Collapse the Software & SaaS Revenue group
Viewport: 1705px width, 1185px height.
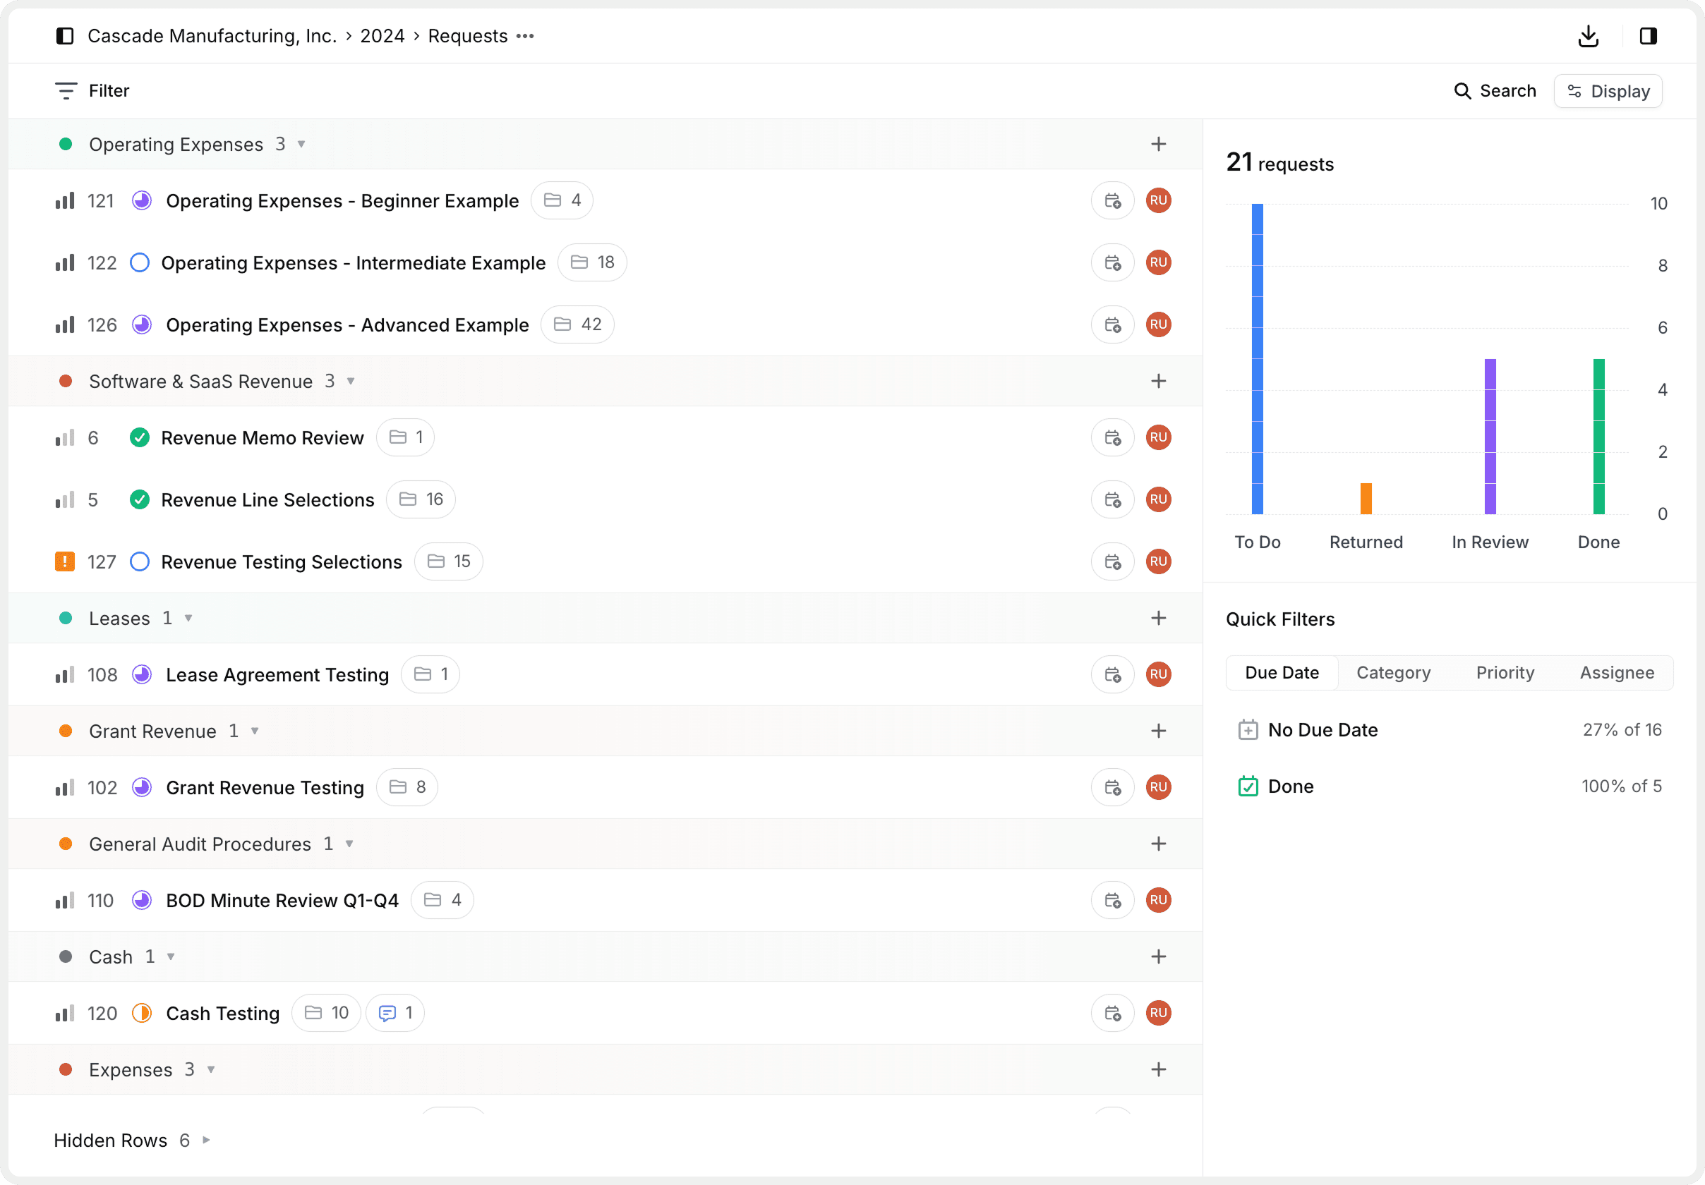pos(350,381)
